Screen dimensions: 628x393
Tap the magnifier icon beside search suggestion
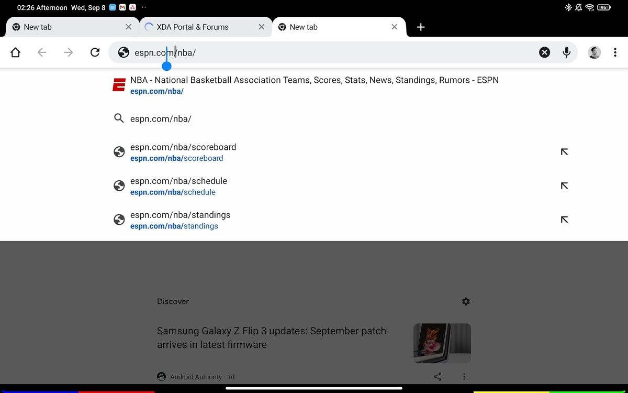point(119,118)
